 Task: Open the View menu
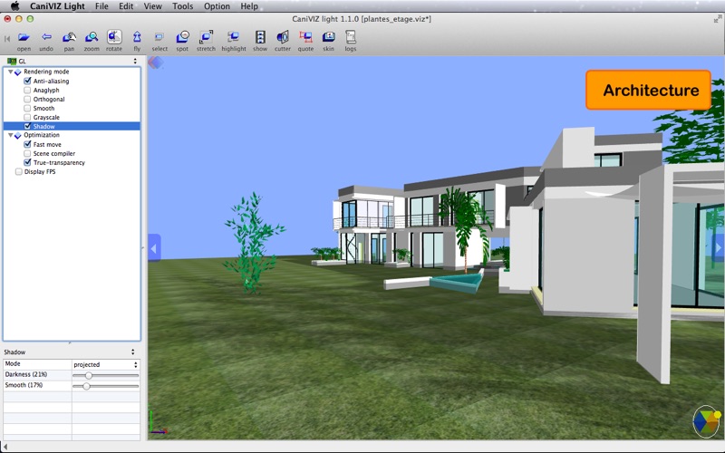[x=152, y=6]
